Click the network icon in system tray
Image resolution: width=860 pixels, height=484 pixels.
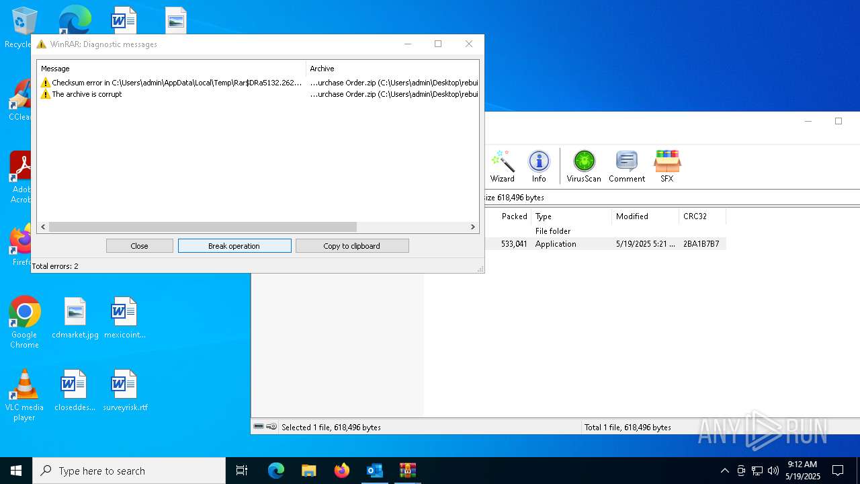coord(757,471)
